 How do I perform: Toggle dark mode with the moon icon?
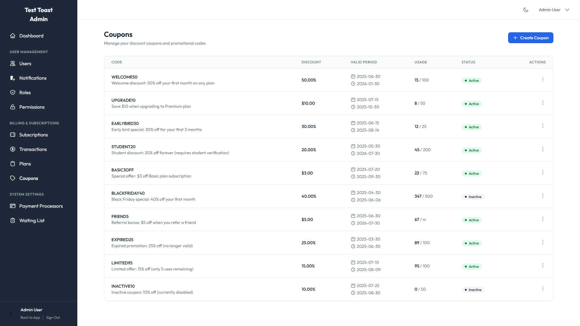click(526, 9)
